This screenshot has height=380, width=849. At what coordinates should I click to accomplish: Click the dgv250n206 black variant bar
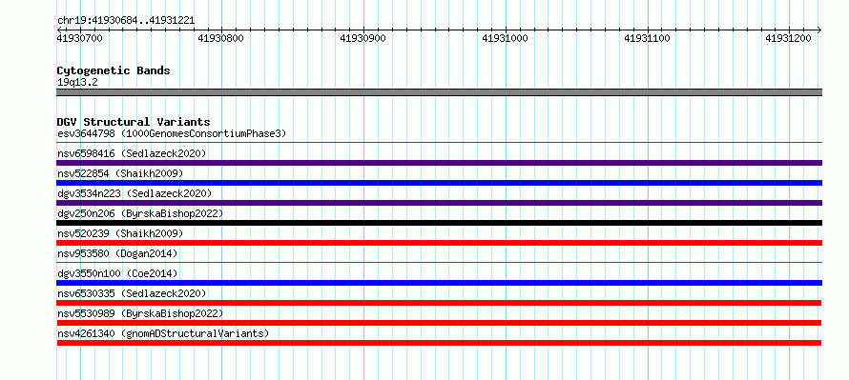pyautogui.click(x=439, y=223)
